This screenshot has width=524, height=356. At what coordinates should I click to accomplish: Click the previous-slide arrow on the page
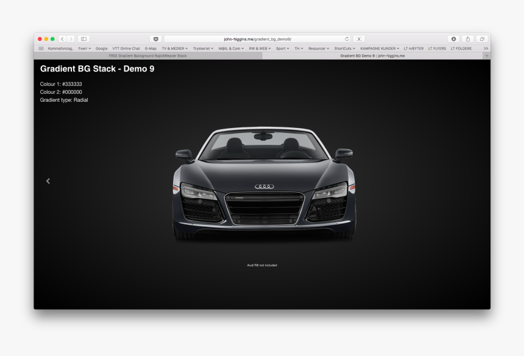[48, 180]
